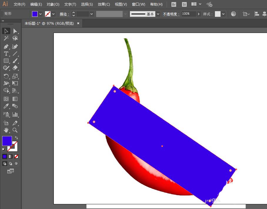Select the Direct Selection tool

15,31
